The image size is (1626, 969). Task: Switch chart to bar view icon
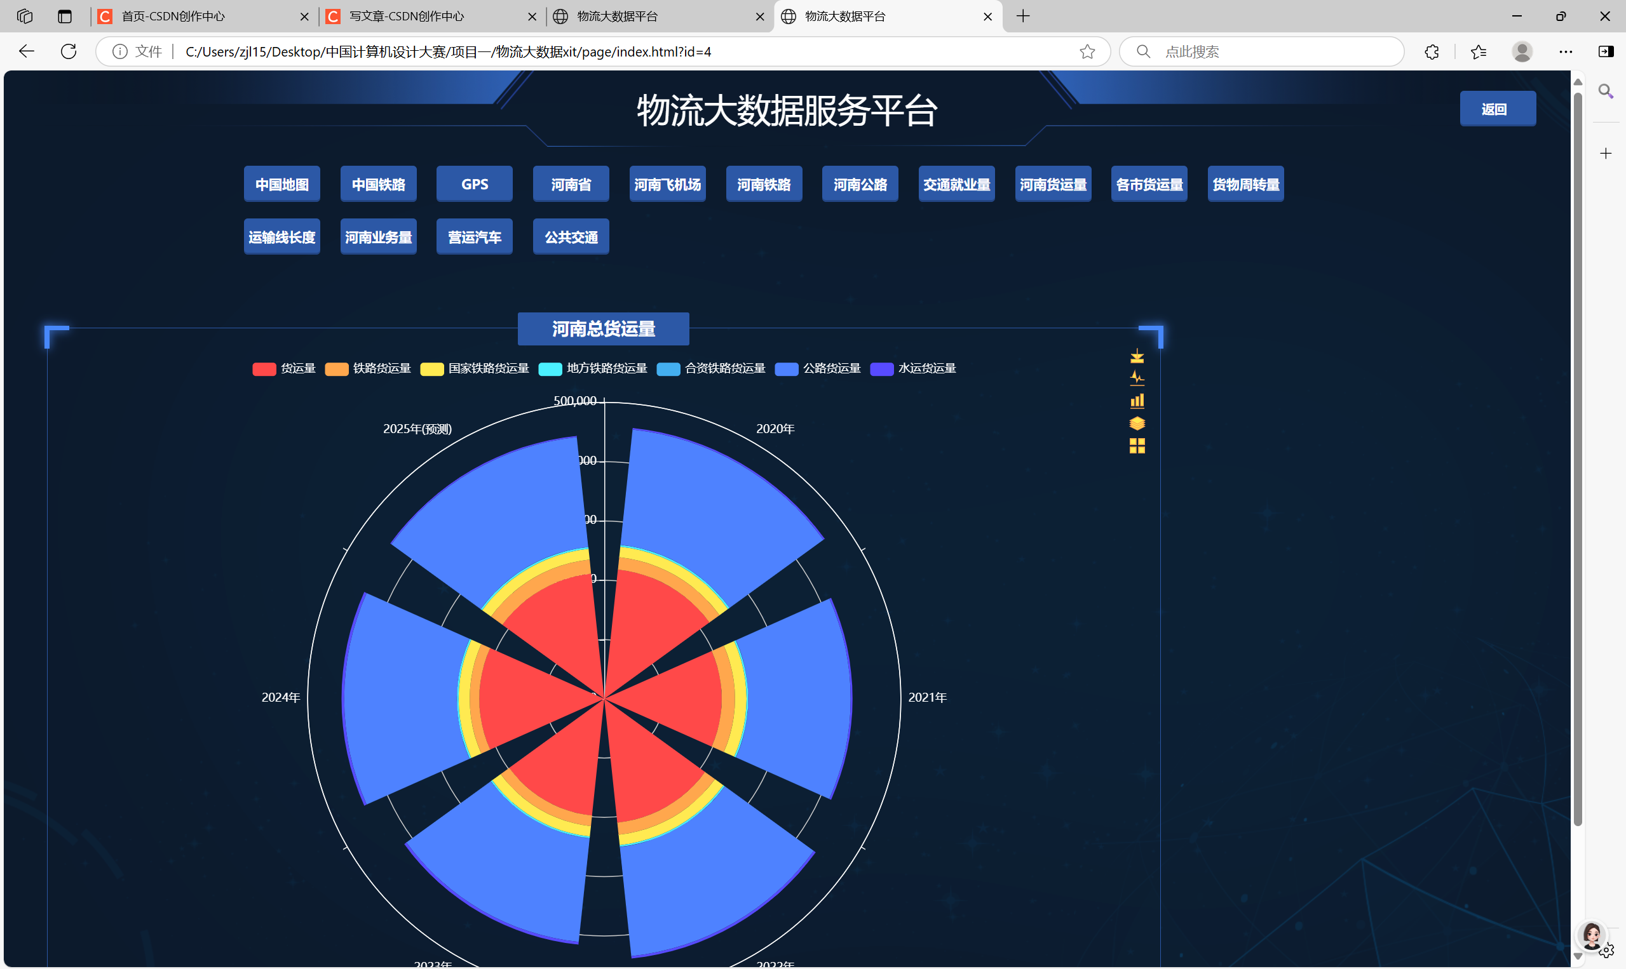[x=1137, y=400]
